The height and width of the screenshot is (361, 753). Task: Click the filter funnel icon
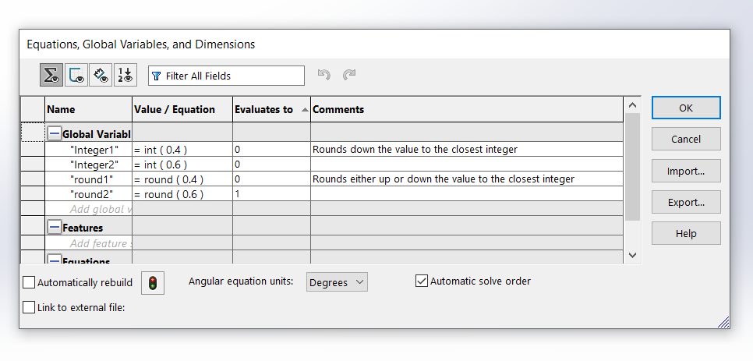156,76
